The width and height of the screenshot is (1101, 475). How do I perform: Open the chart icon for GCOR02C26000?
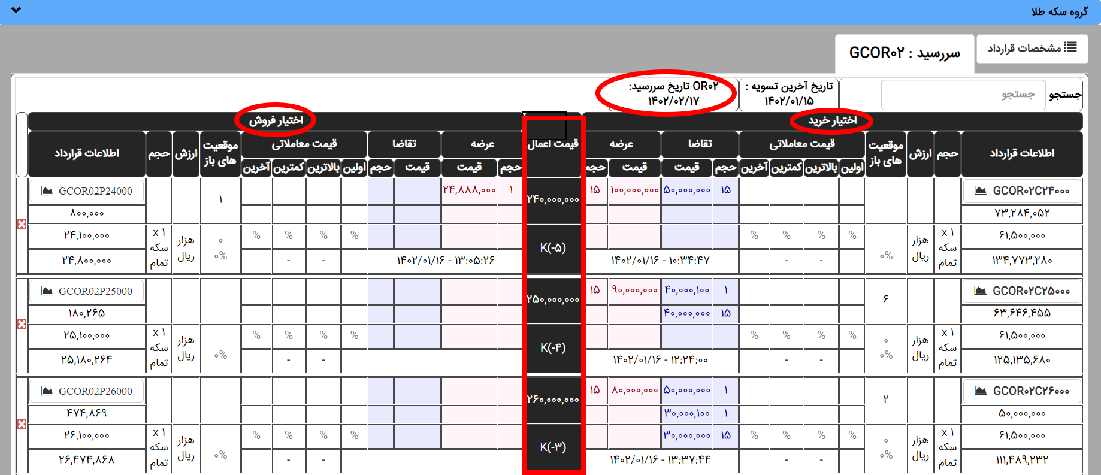click(981, 391)
